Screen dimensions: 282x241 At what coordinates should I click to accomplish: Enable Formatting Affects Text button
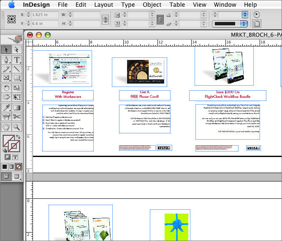(15, 157)
